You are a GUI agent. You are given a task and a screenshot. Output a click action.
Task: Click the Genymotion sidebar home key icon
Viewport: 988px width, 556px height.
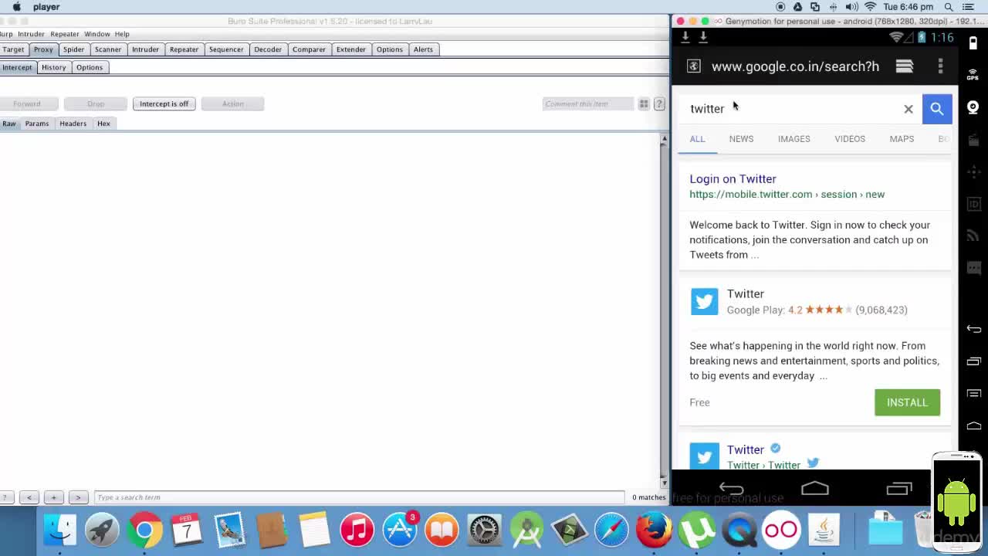click(x=974, y=425)
